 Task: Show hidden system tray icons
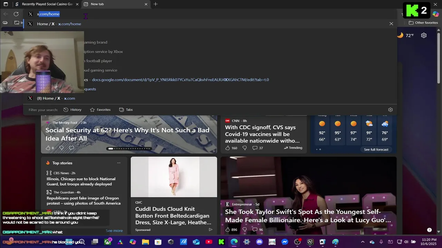point(363,242)
